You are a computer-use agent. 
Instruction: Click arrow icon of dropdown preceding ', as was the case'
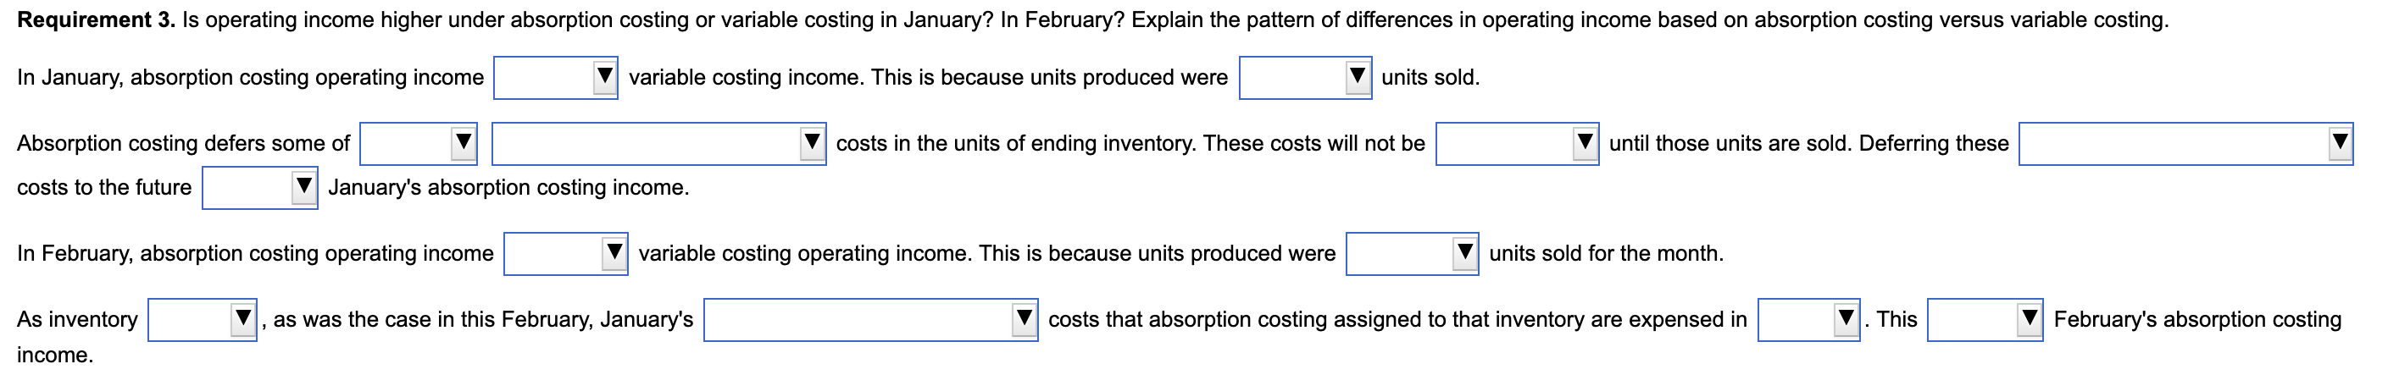(x=243, y=318)
